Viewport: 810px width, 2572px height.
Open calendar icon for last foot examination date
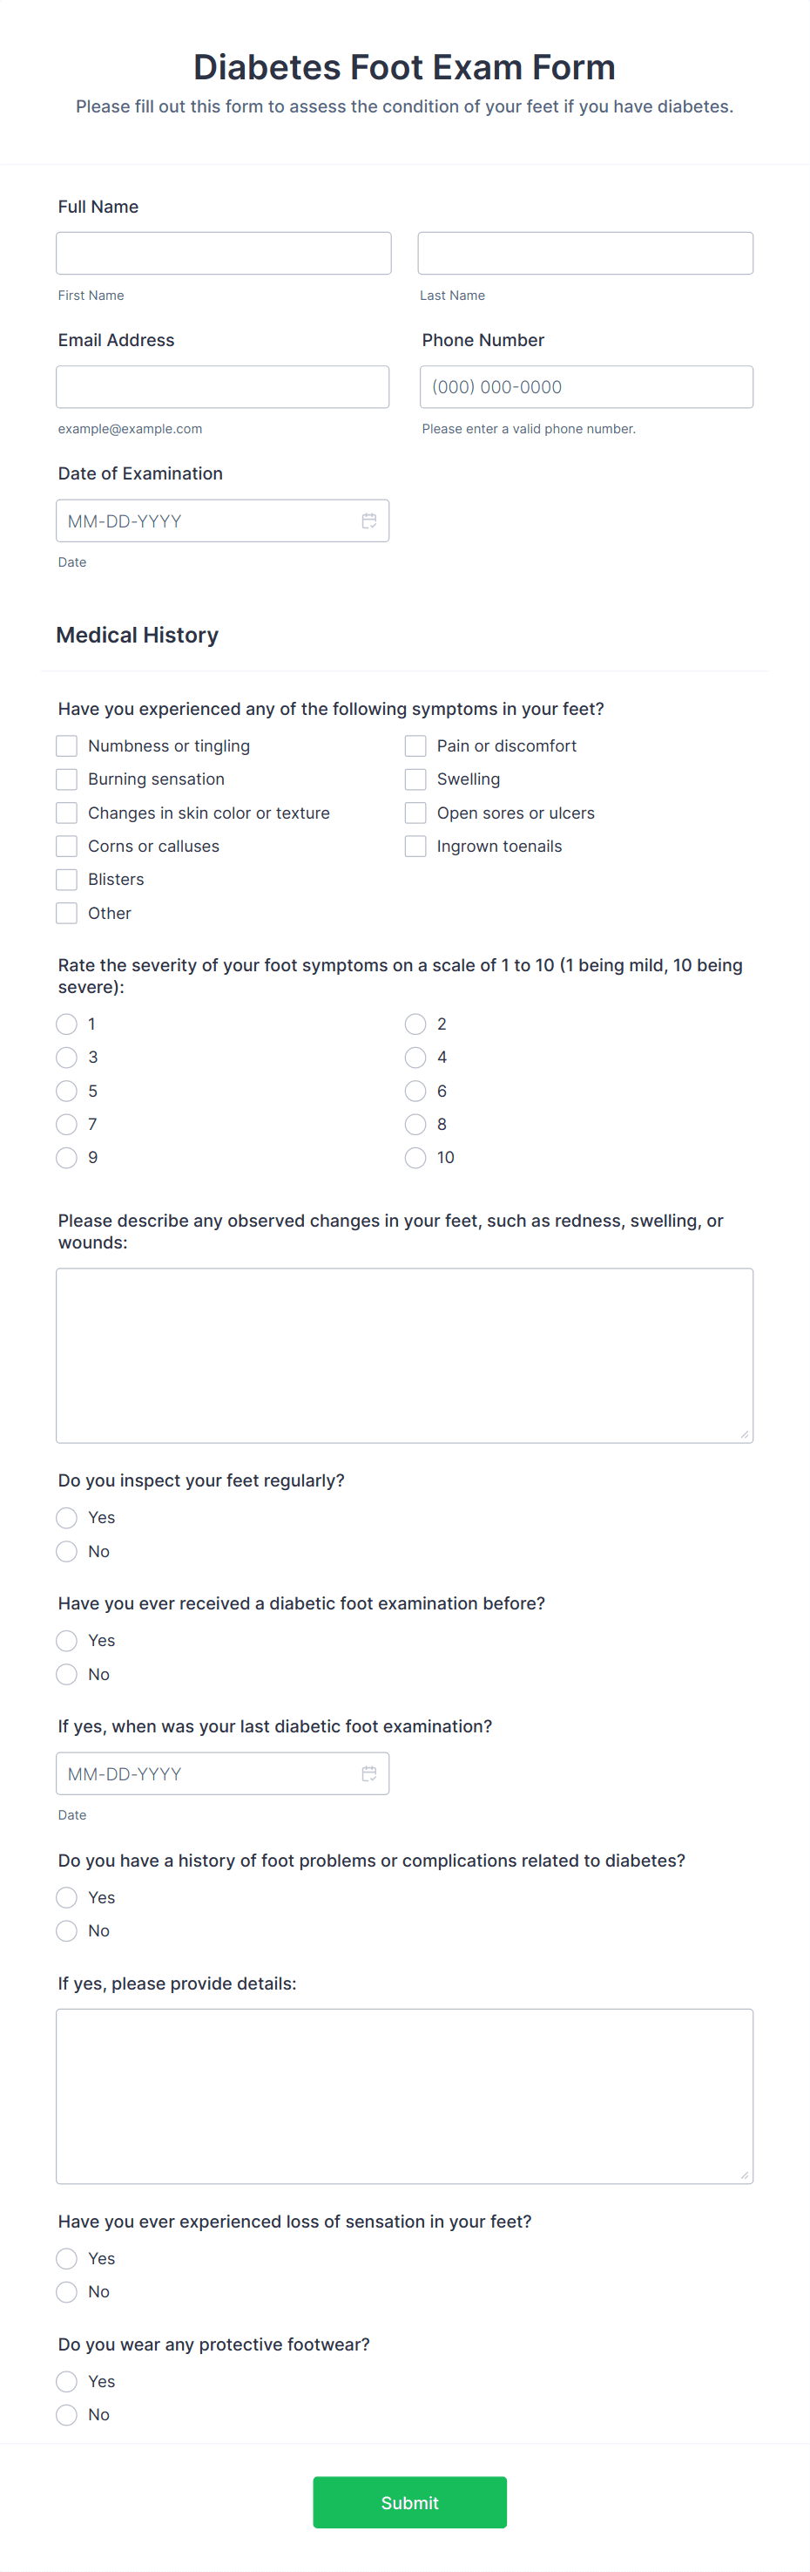tap(368, 1773)
